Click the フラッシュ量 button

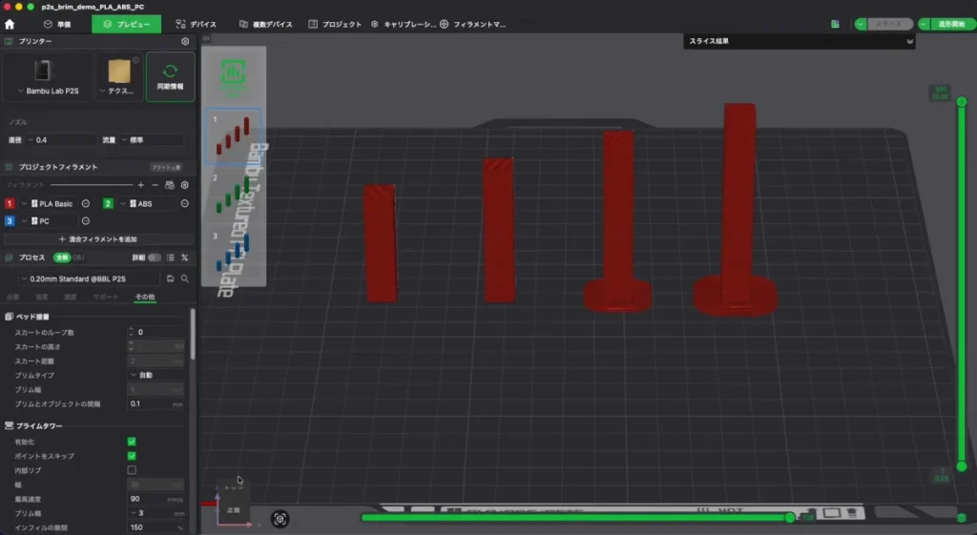point(166,168)
